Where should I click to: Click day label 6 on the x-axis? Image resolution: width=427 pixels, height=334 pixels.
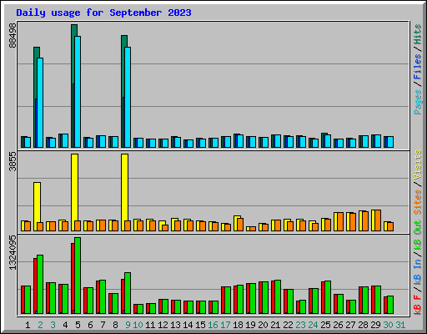point(90,325)
